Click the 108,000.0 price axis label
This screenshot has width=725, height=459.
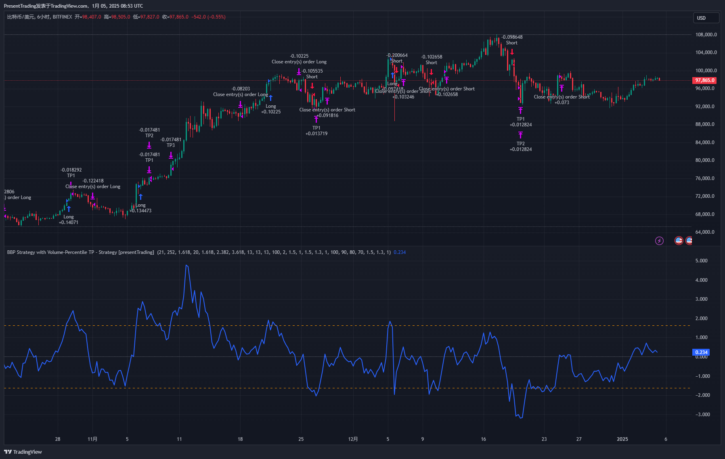point(706,35)
